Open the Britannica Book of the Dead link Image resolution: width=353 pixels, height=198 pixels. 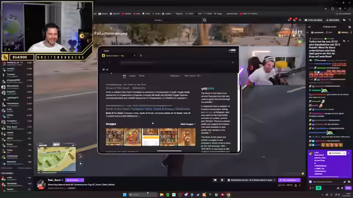tap(148, 109)
